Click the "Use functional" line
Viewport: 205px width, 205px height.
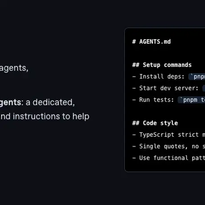pyautogui.click(x=164, y=158)
